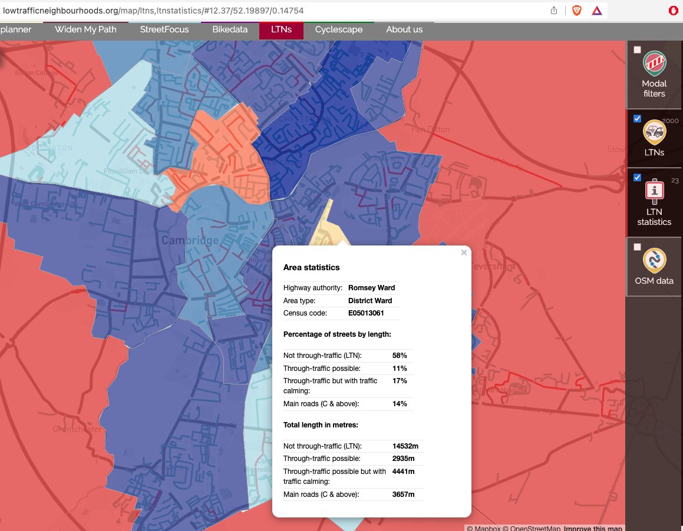683x531 pixels.
Task: Click the LTNs car layer icon
Action: pyautogui.click(x=654, y=132)
